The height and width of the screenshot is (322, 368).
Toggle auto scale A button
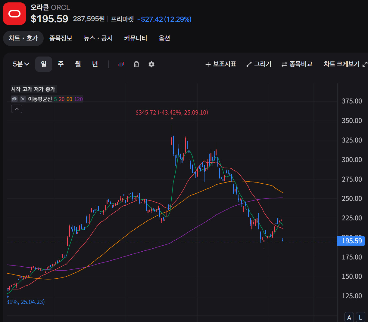click(x=349, y=317)
